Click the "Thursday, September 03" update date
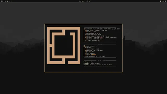167x94 pixels. (97, 65)
